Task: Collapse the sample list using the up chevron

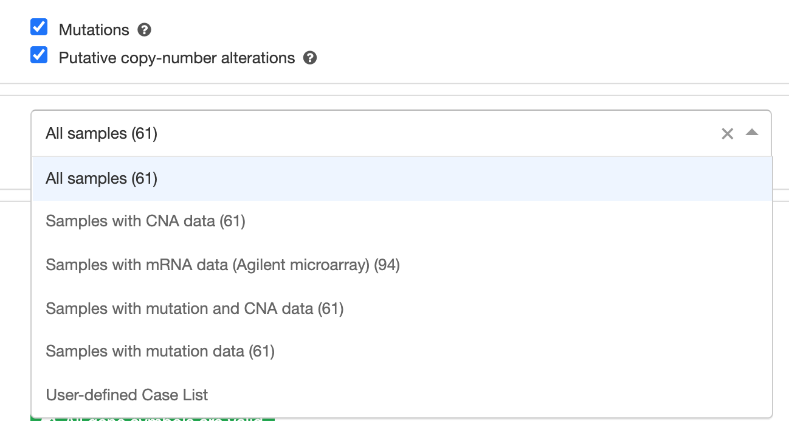Action: (x=752, y=133)
